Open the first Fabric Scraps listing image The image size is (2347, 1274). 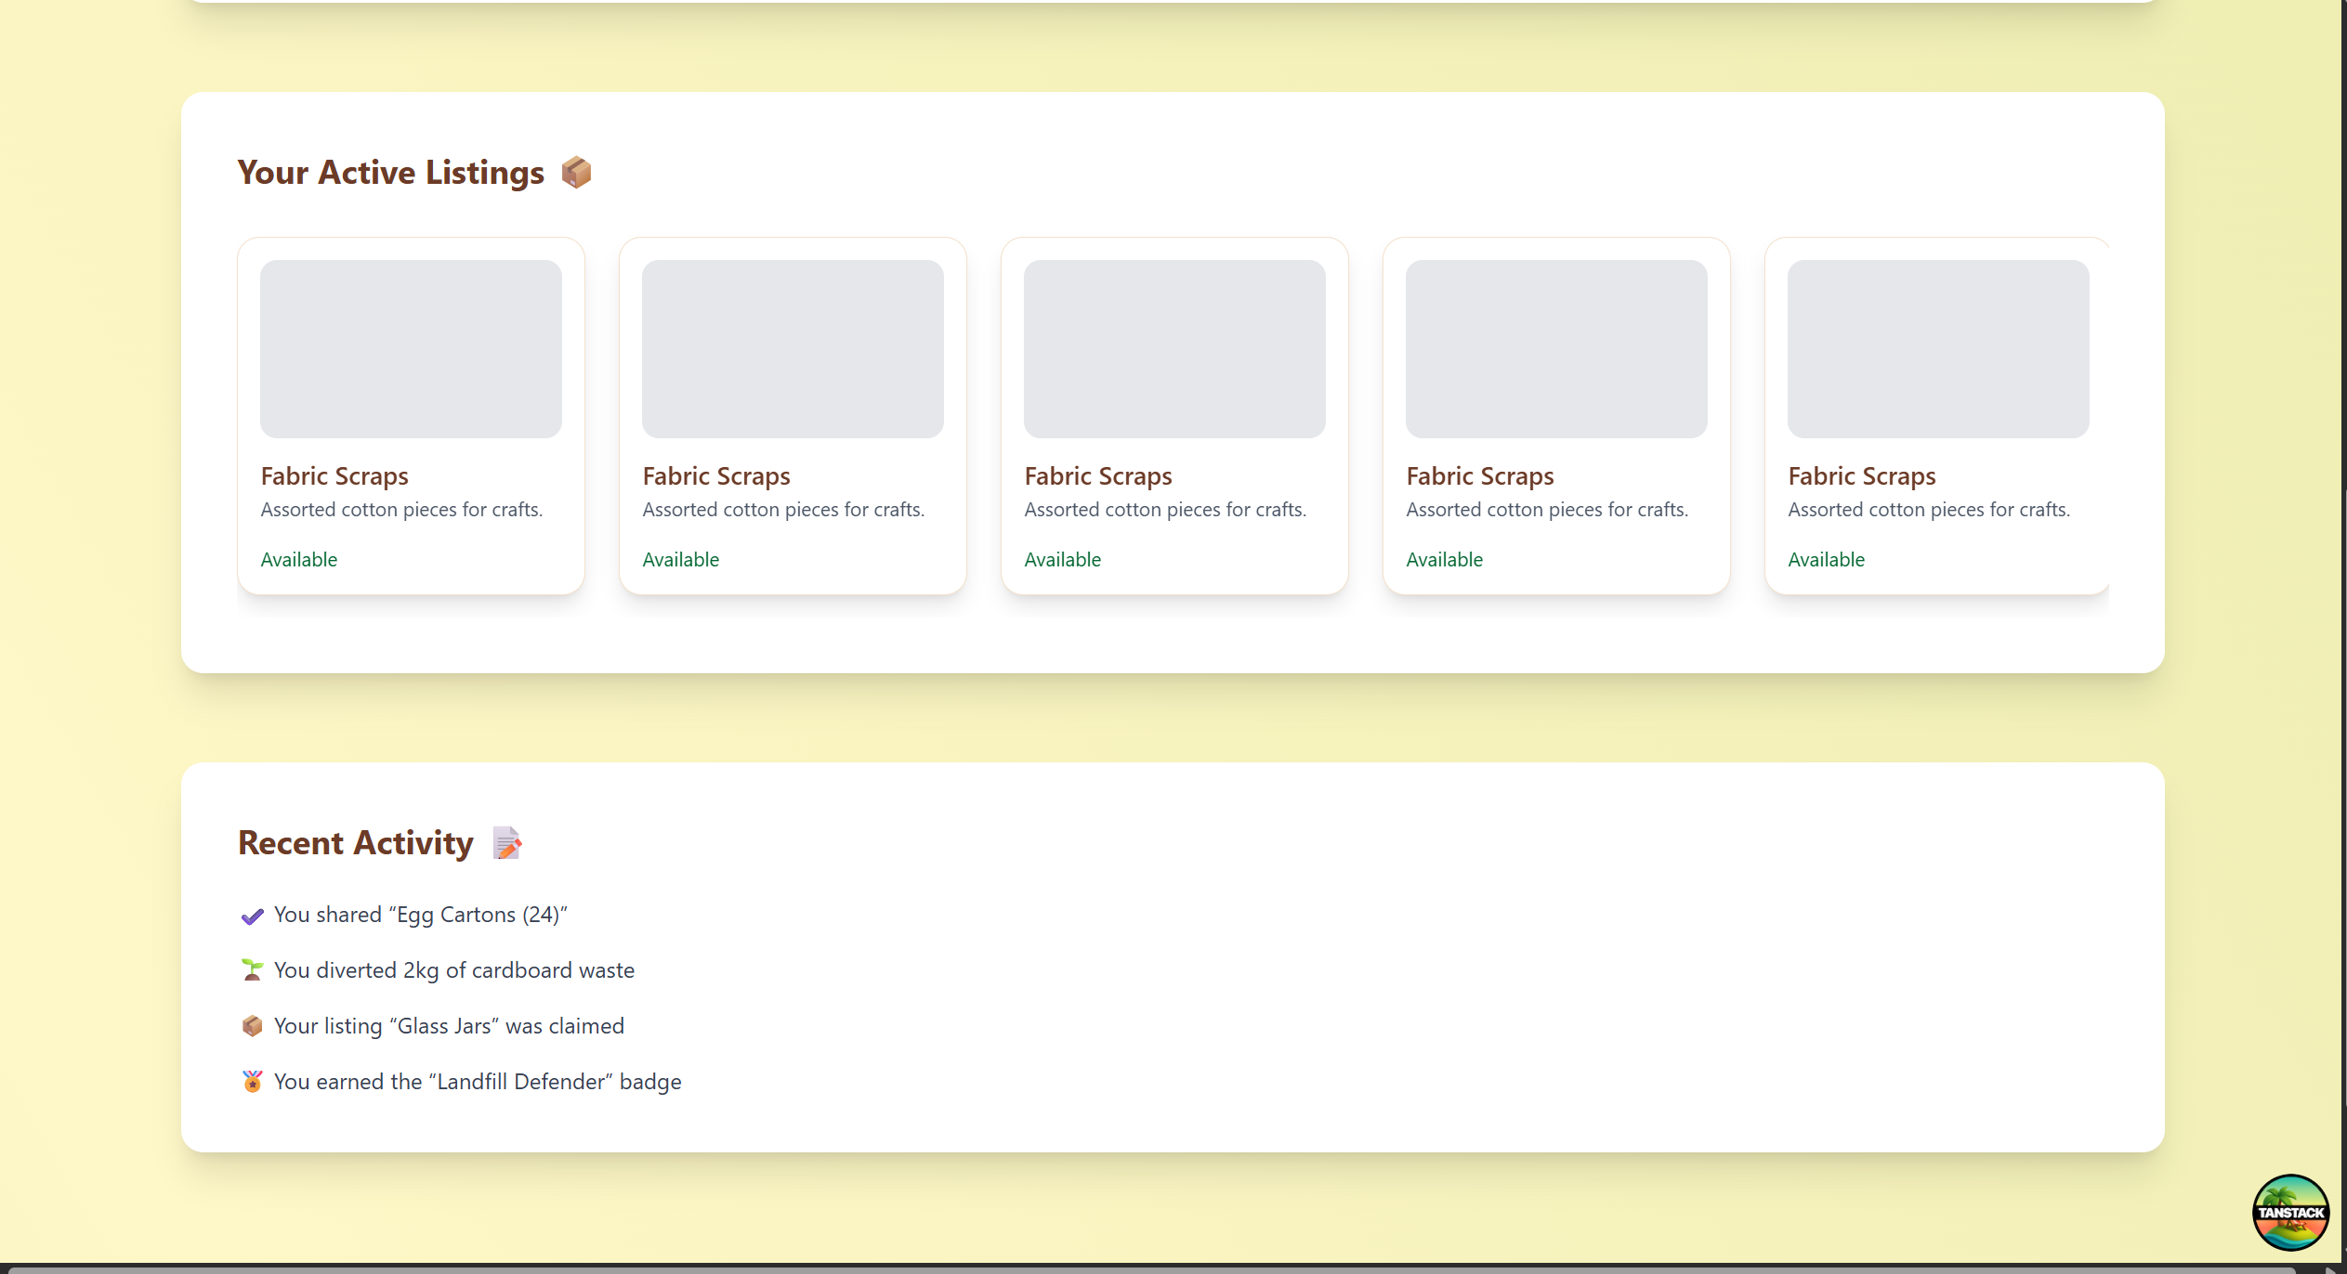411,349
